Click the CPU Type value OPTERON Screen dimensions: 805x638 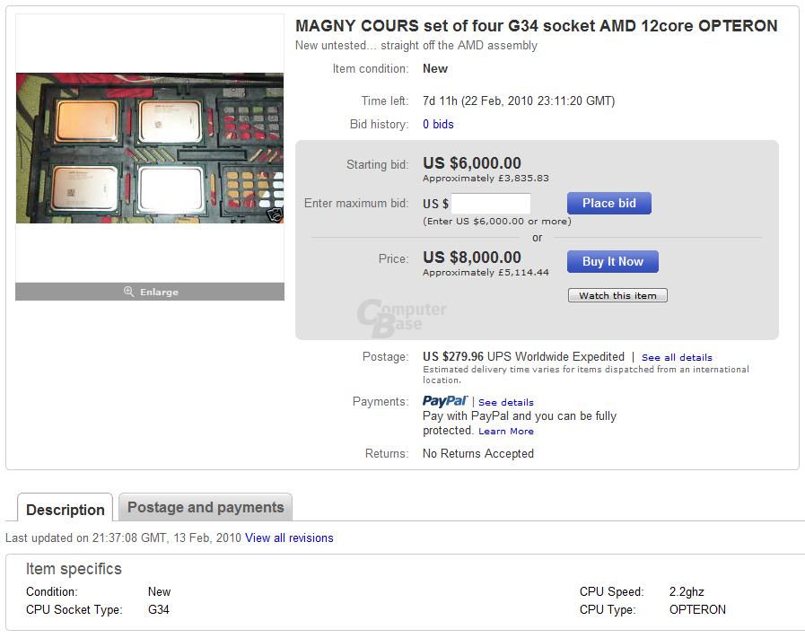697,610
